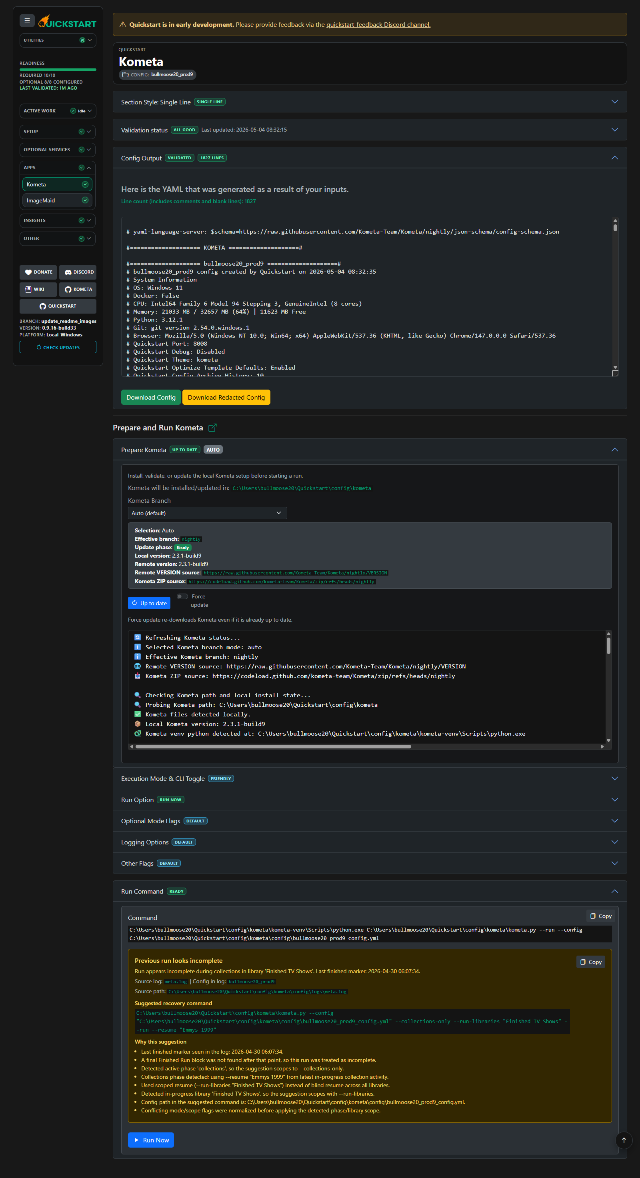Click Download Redacted Config button
Screen dimensions: 640x1178
226,397
